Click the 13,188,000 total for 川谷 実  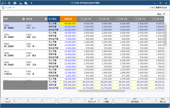68,73
